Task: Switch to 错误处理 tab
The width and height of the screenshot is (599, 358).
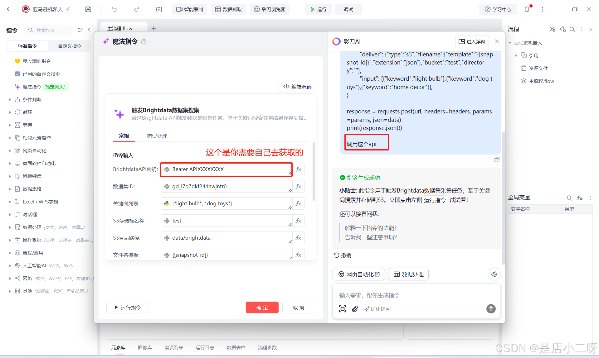Action: (x=157, y=136)
